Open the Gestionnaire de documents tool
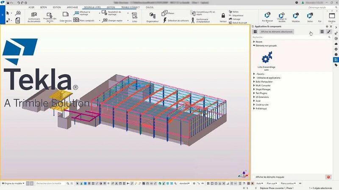Viewport: 339px width, 190px height. (x=34, y=17)
